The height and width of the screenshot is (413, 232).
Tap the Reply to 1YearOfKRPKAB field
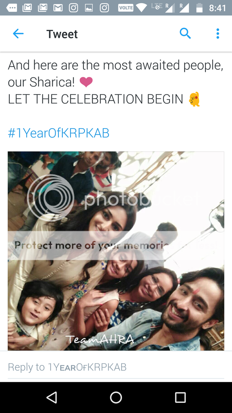click(116, 367)
